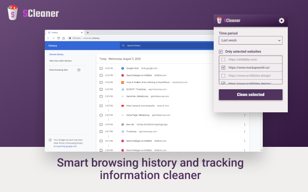Click the Clean selected button
308x192 pixels.
(250, 95)
